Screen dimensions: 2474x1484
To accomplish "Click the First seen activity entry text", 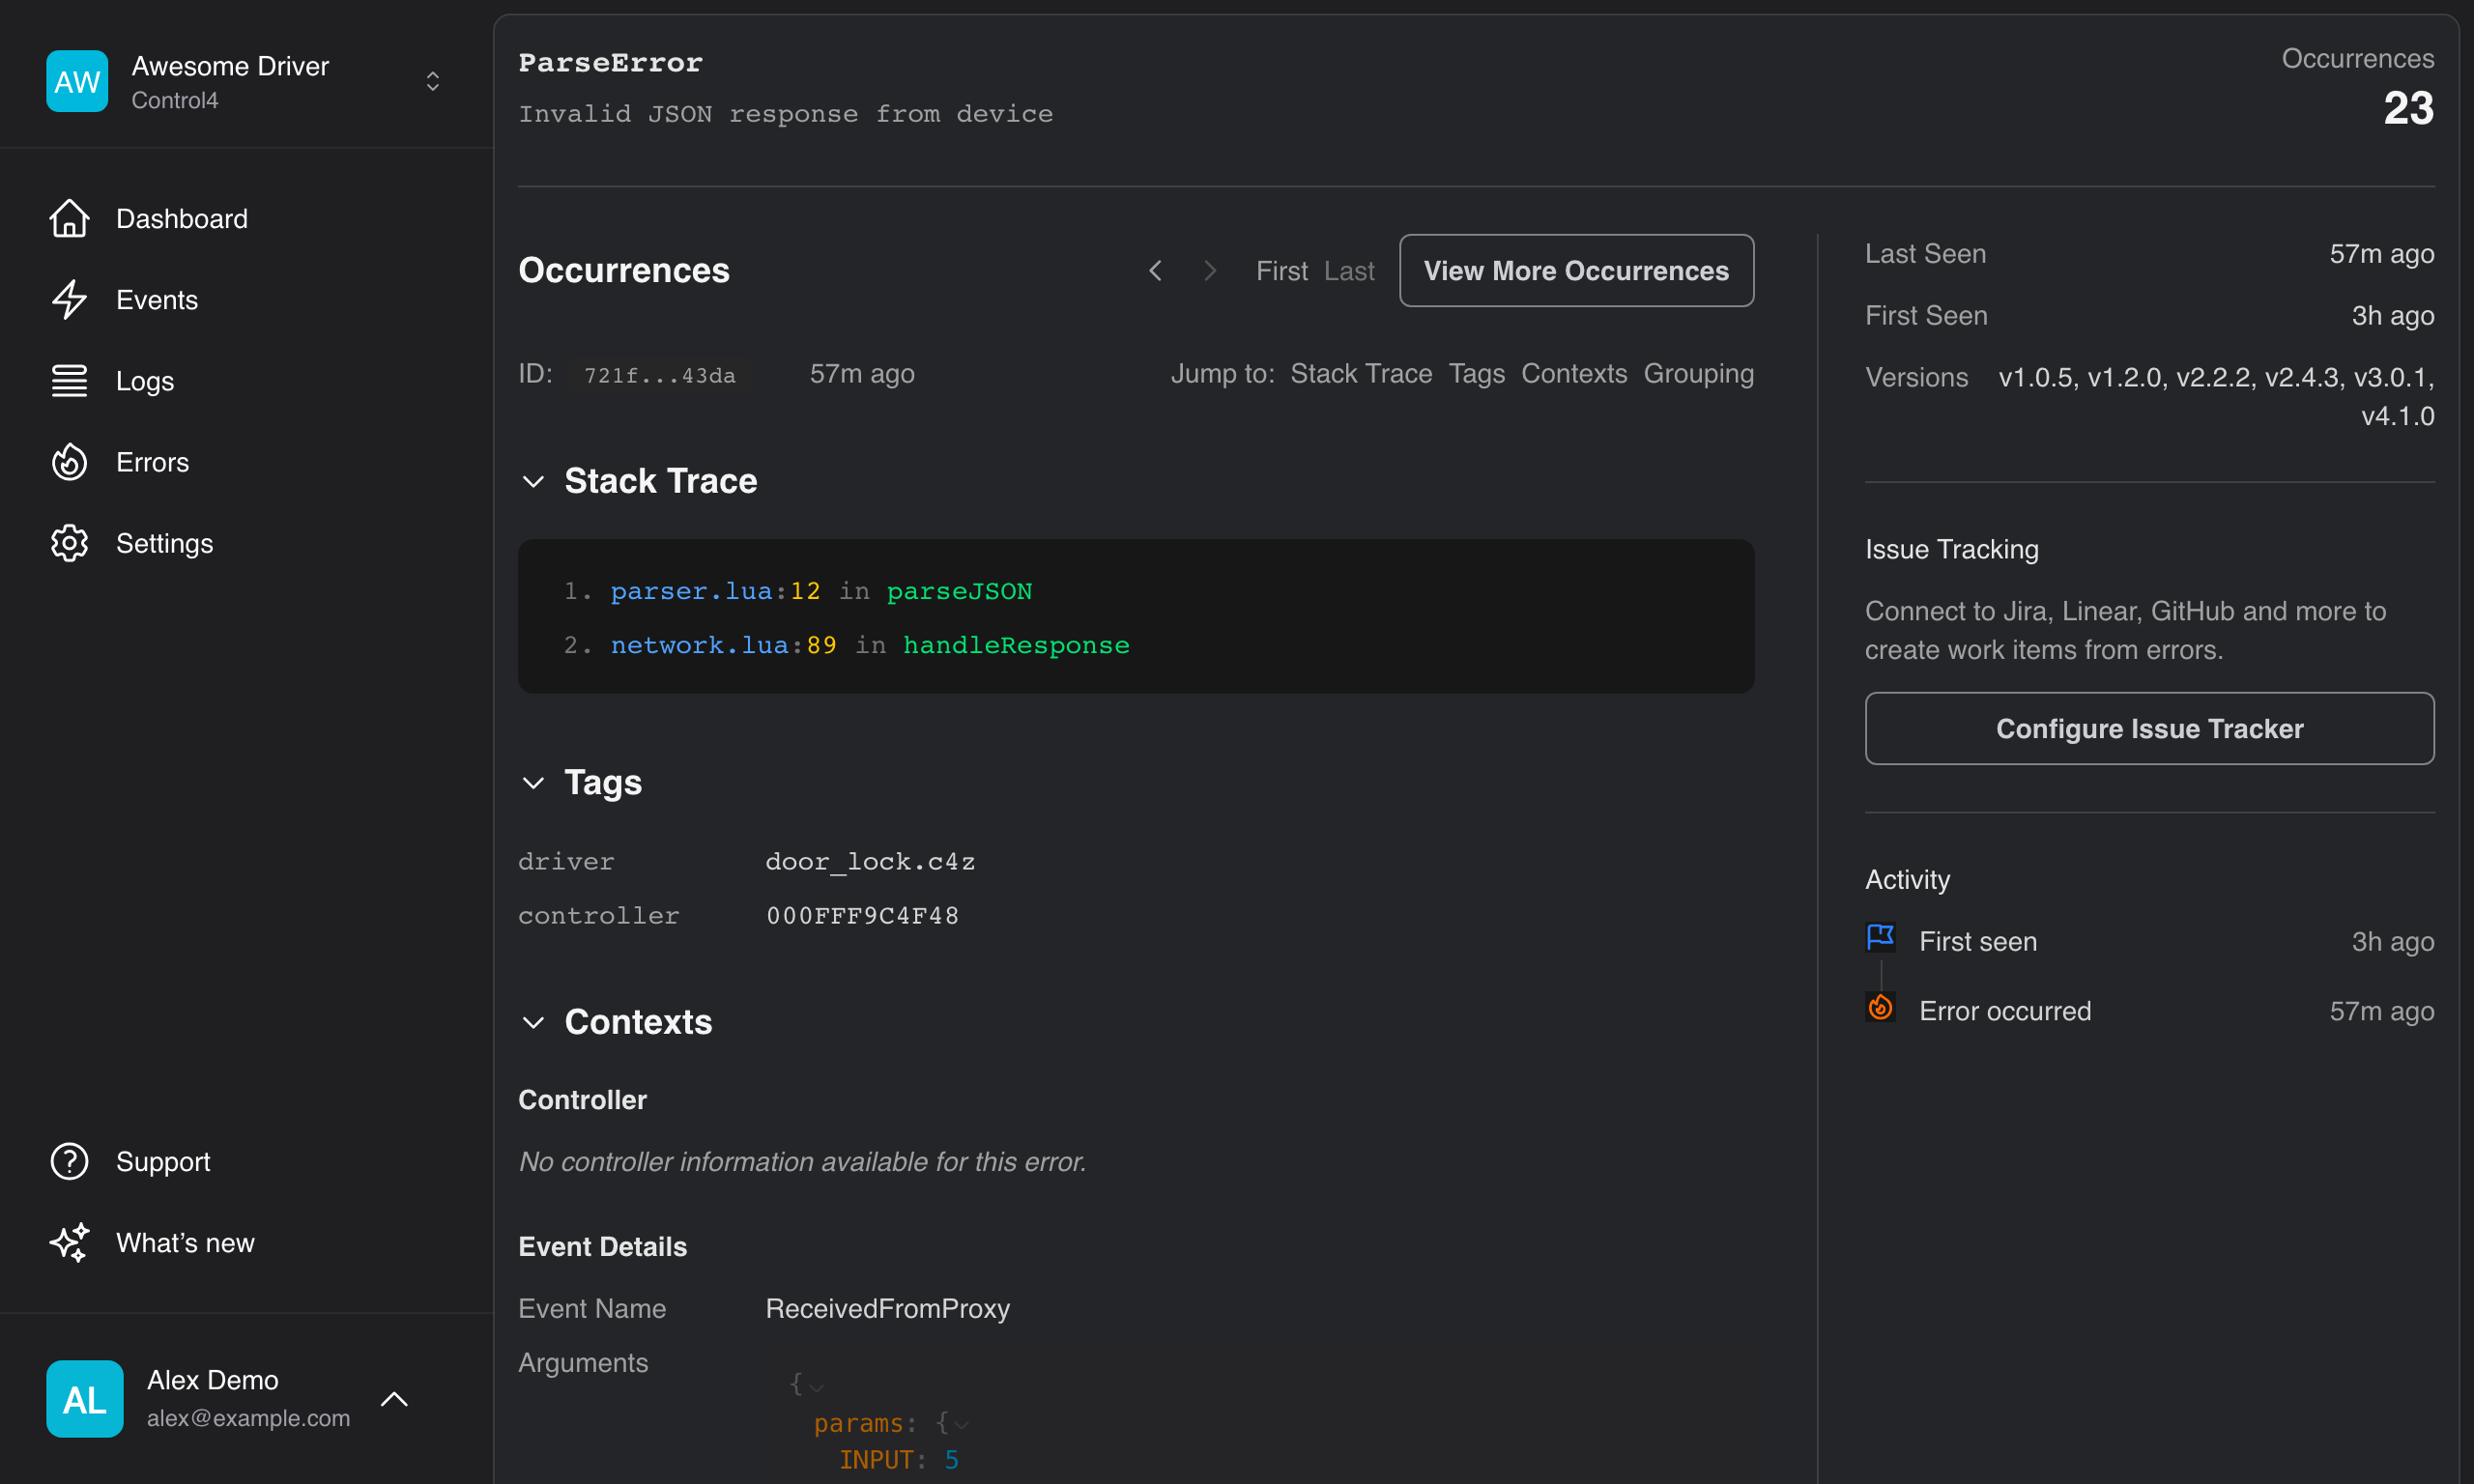I will [x=1977, y=941].
